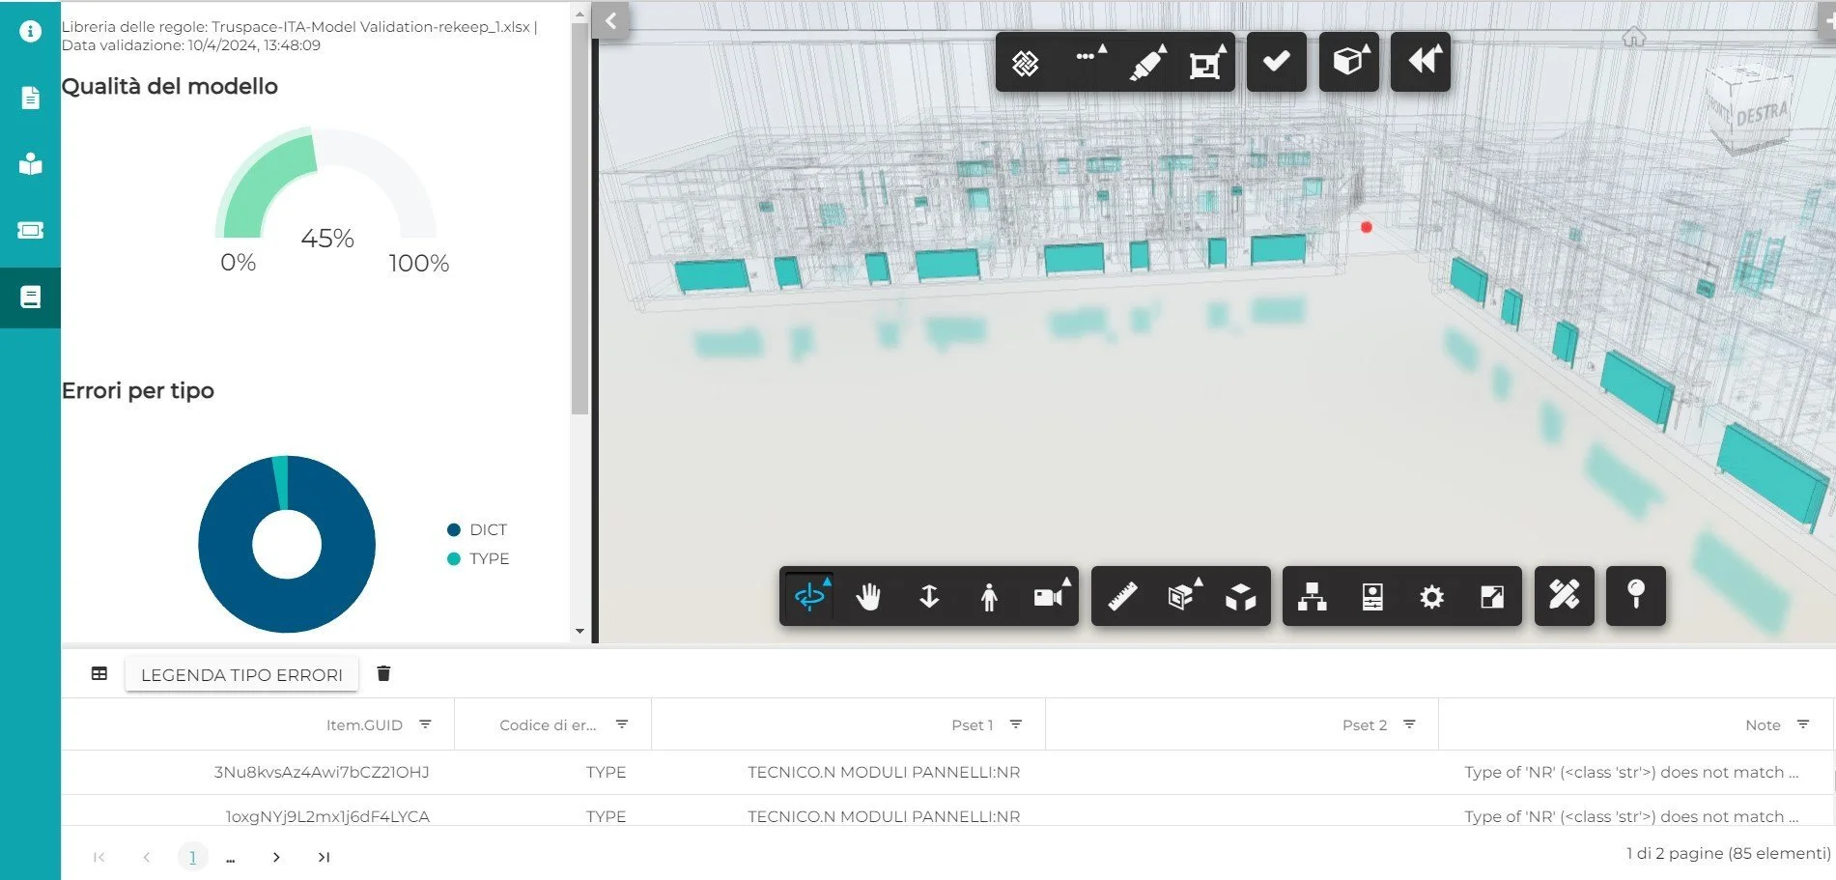
Task: Activate the zoom-to-window frame tool
Action: (1205, 64)
